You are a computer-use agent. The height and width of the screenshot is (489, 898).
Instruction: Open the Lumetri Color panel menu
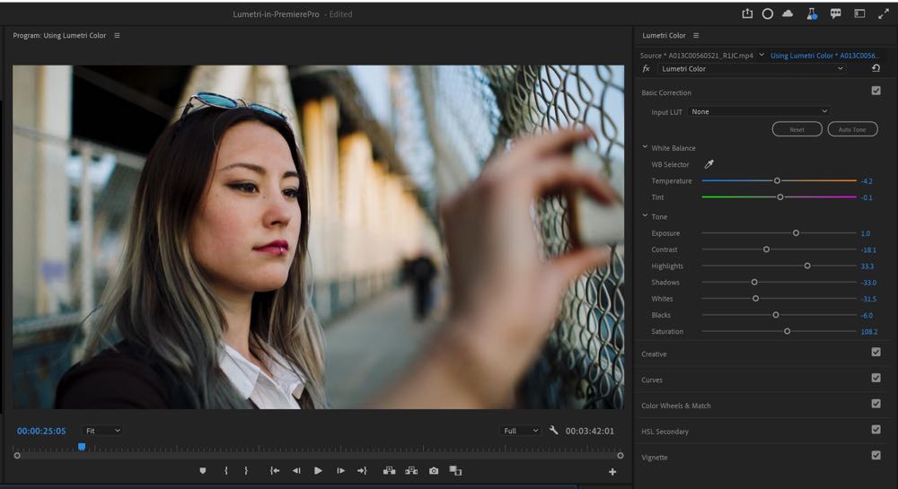click(x=696, y=35)
